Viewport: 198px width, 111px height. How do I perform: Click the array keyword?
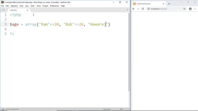click(x=31, y=24)
